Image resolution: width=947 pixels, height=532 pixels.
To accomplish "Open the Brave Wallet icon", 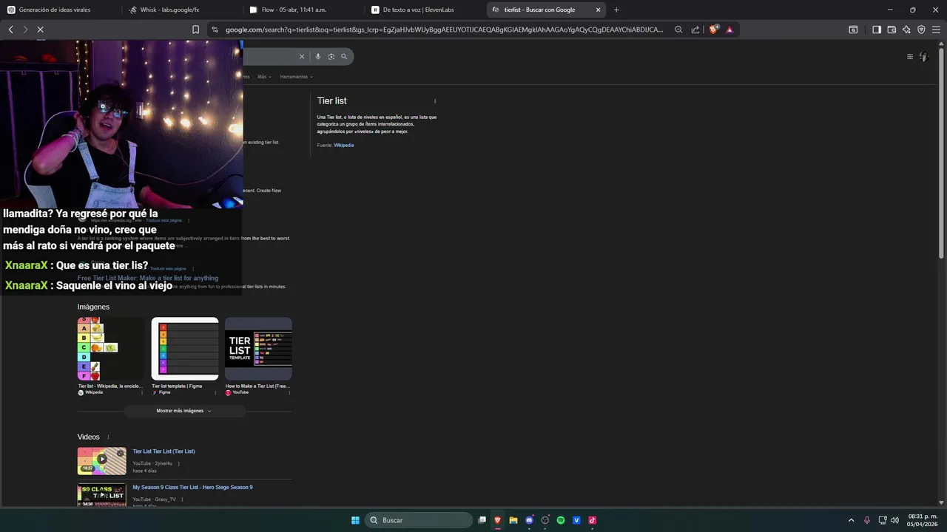I will point(892,30).
